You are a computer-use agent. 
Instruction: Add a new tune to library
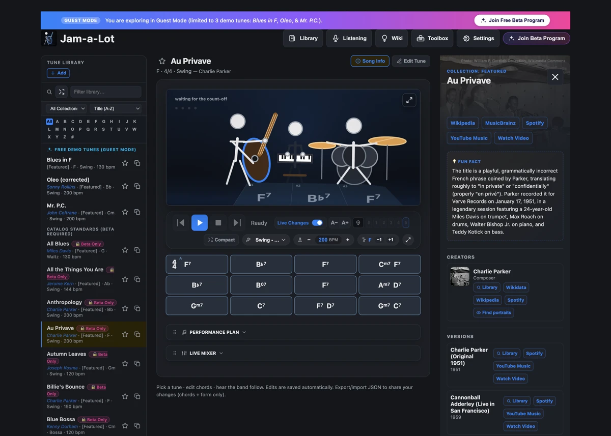click(58, 73)
